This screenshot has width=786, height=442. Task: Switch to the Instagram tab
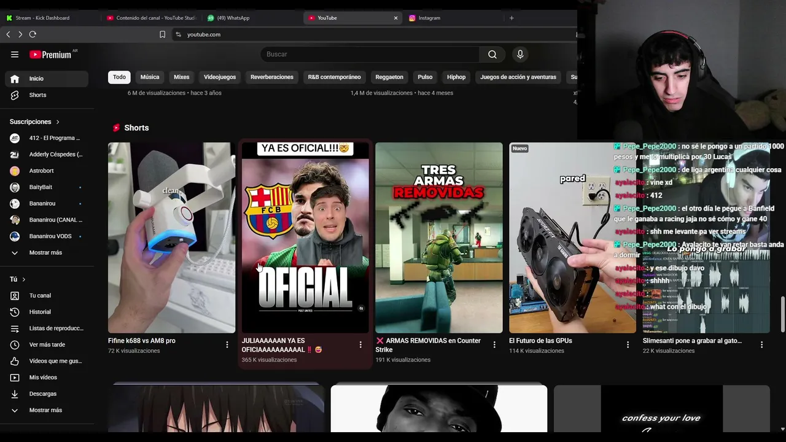coord(453,18)
